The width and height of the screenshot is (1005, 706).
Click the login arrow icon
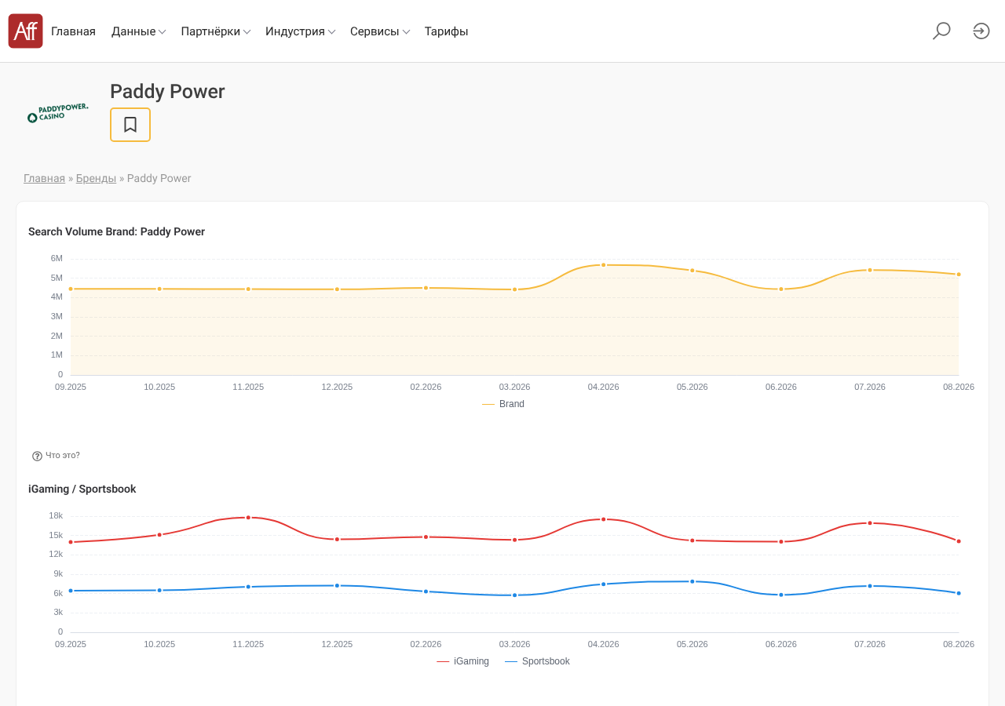click(981, 31)
